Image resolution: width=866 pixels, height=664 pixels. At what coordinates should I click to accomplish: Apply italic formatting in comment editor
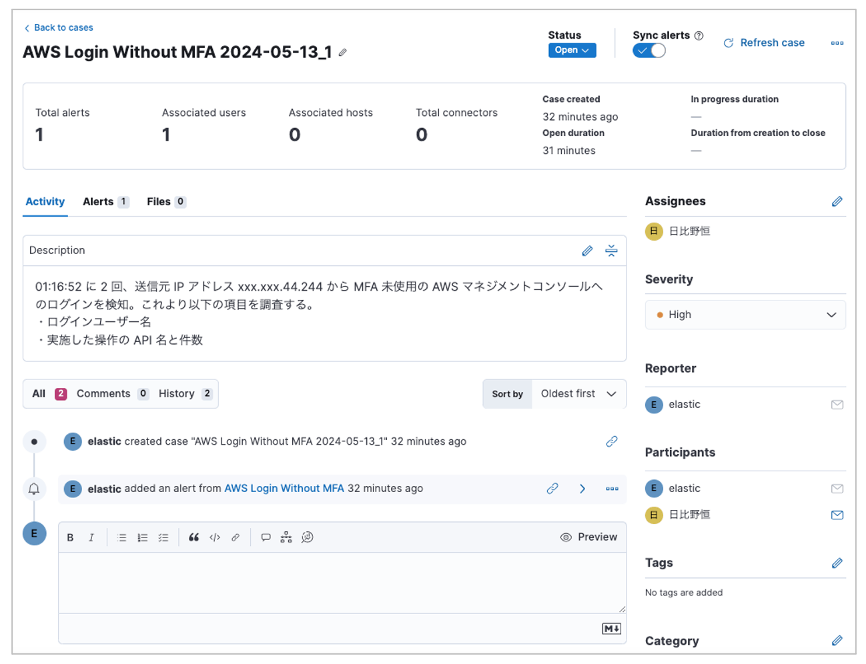91,537
